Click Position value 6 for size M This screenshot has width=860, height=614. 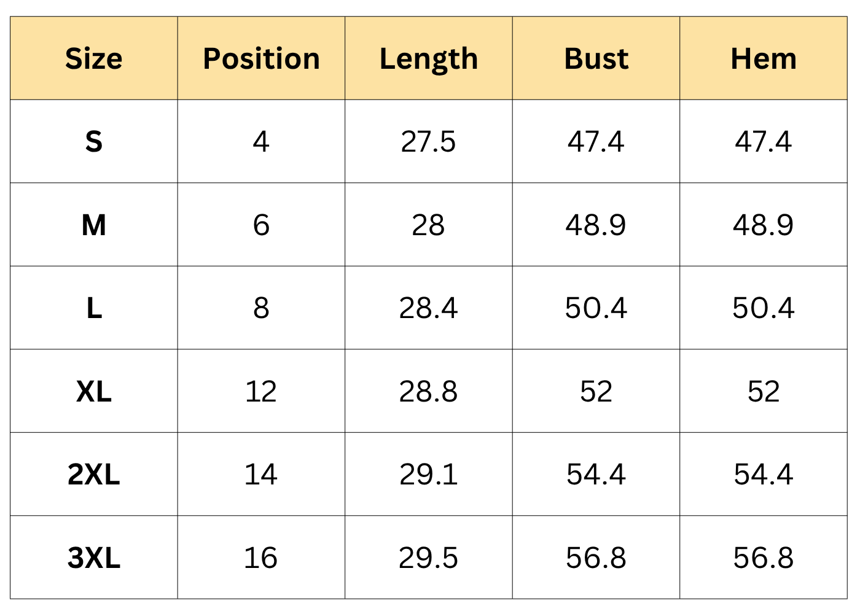261,225
